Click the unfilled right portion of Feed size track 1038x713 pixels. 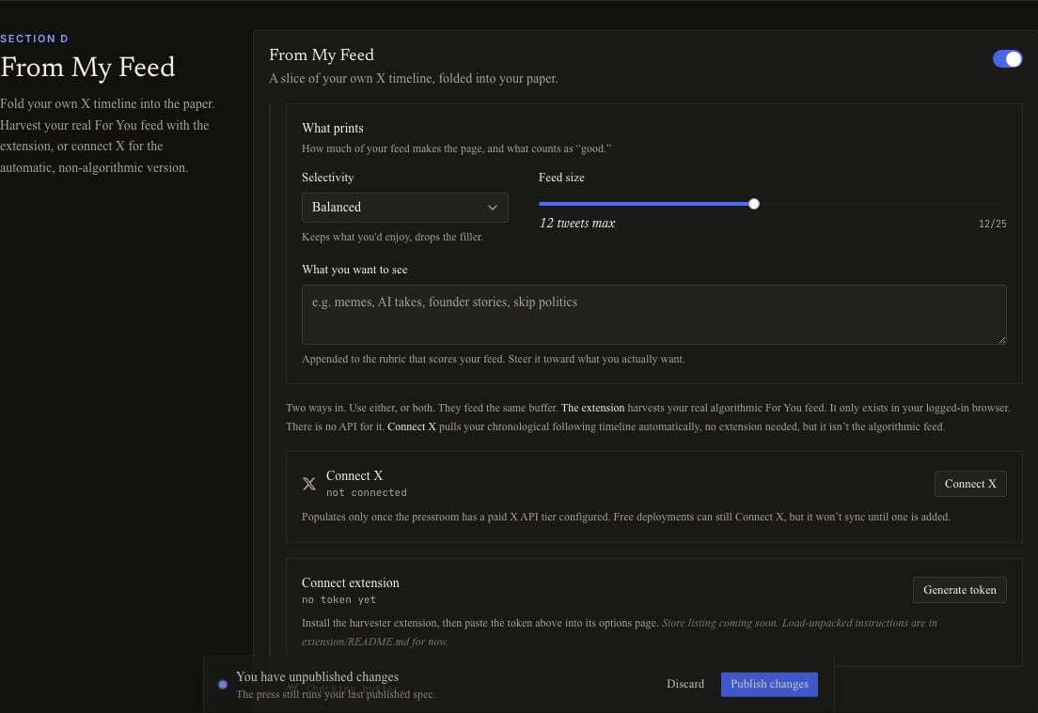(x=883, y=204)
